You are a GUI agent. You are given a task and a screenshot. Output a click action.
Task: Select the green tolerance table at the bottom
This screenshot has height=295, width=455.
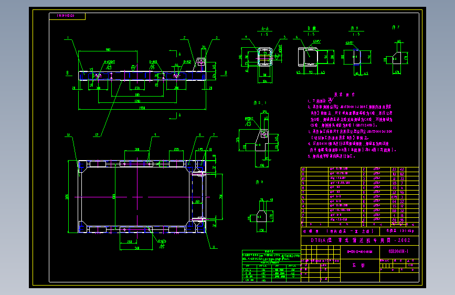tap(271, 266)
